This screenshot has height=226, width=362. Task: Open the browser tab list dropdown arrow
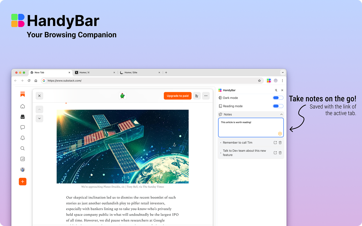click(283, 72)
